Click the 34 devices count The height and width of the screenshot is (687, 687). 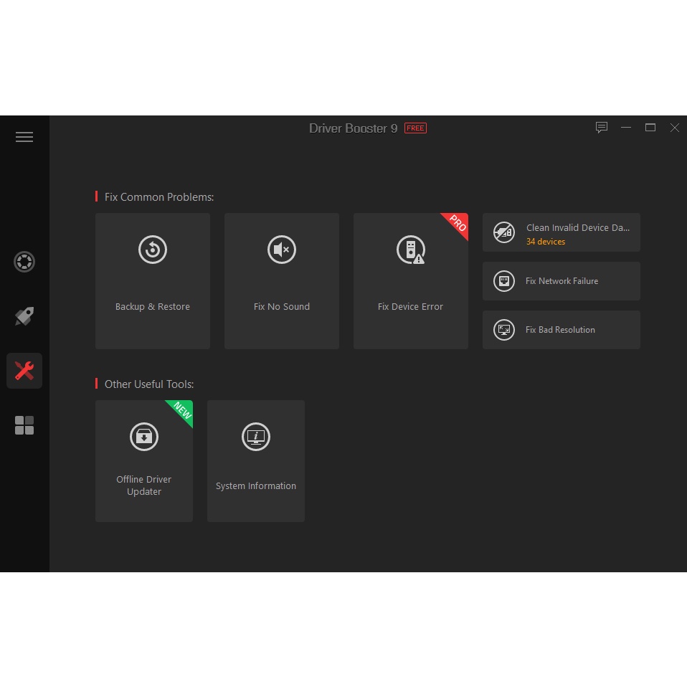pyautogui.click(x=546, y=242)
